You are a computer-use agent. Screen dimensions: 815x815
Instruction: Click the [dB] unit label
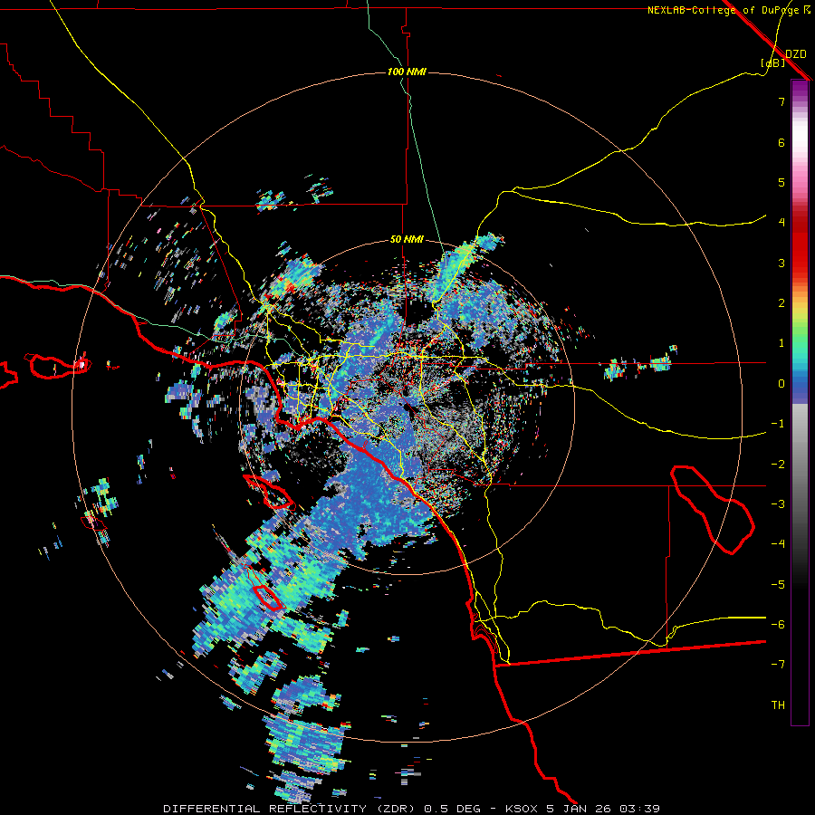(773, 62)
